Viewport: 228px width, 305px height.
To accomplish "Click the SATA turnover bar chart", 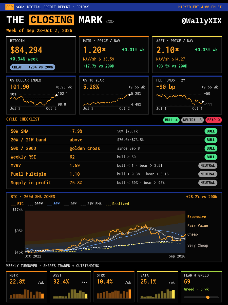I will [158, 294].
